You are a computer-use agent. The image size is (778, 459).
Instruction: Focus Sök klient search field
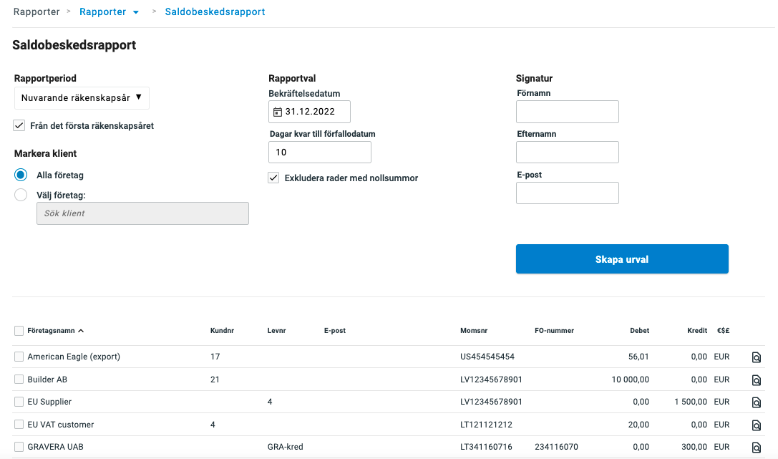tap(143, 213)
